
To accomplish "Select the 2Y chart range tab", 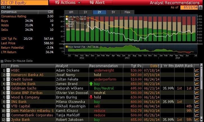I will click(x=99, y=12).
